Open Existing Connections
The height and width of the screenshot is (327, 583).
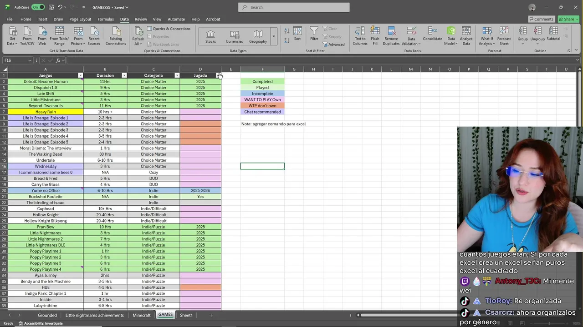(x=116, y=36)
